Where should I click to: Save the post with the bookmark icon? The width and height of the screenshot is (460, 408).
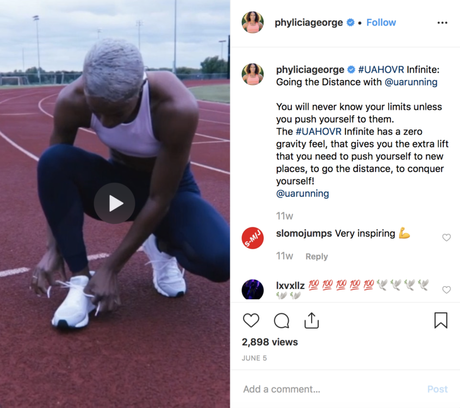440,320
